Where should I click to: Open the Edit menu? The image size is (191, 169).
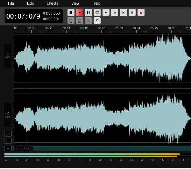(x=30, y=4)
